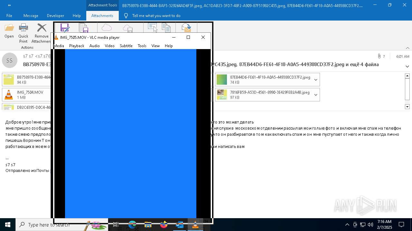Click the network tray icon

(x=363, y=225)
